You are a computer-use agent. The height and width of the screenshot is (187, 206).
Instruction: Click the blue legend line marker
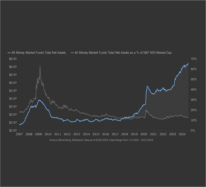(9, 53)
